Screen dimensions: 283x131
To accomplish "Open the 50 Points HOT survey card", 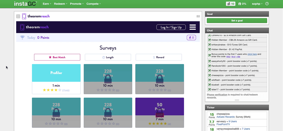I will click(x=160, y=113).
